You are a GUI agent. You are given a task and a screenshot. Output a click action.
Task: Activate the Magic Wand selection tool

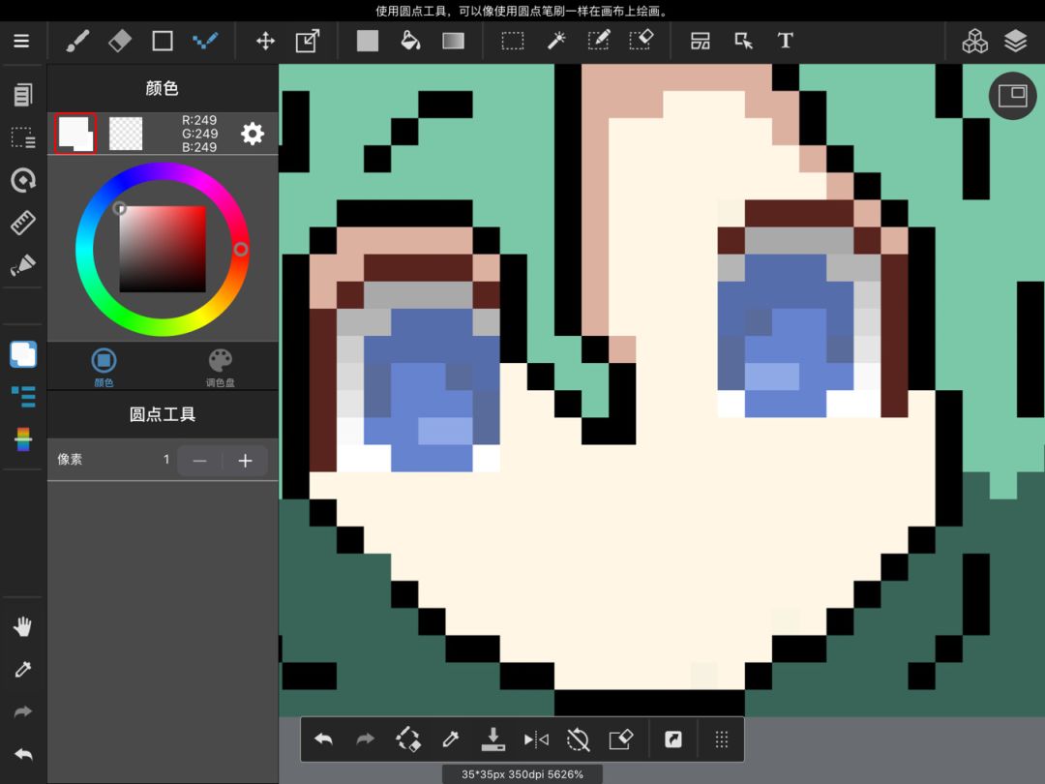tap(555, 42)
